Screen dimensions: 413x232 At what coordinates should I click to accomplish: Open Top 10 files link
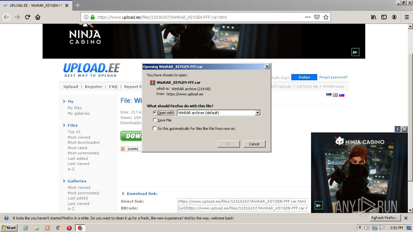tap(74, 132)
